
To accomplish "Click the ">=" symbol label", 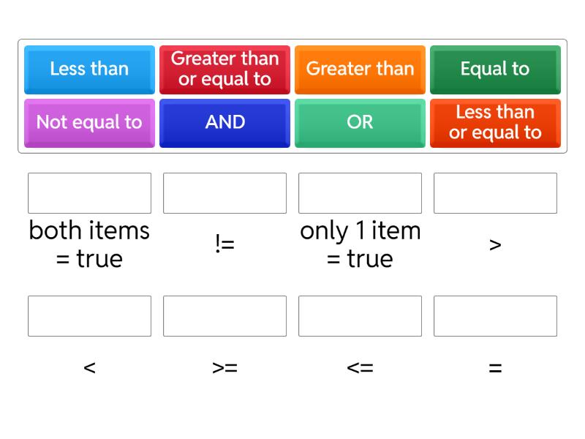I will 224,367.
